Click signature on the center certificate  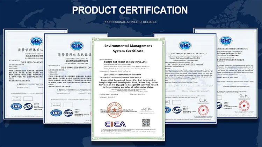pos(147,109)
